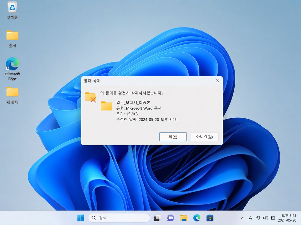Click the 폴더 삭제 dialog title
This screenshot has width=301, height=225.
92,81
